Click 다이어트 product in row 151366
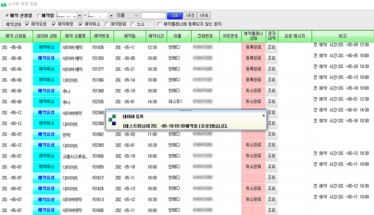The height and width of the screenshot is (215, 374). [x=75, y=80]
